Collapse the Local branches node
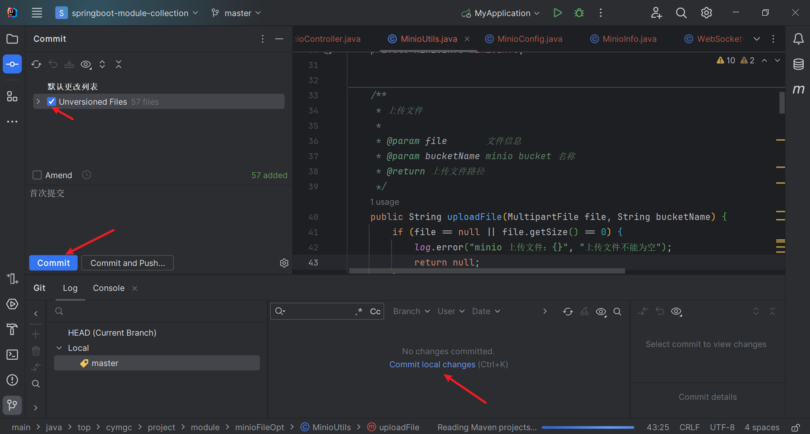Screen dimensions: 810x434 click(x=59, y=348)
